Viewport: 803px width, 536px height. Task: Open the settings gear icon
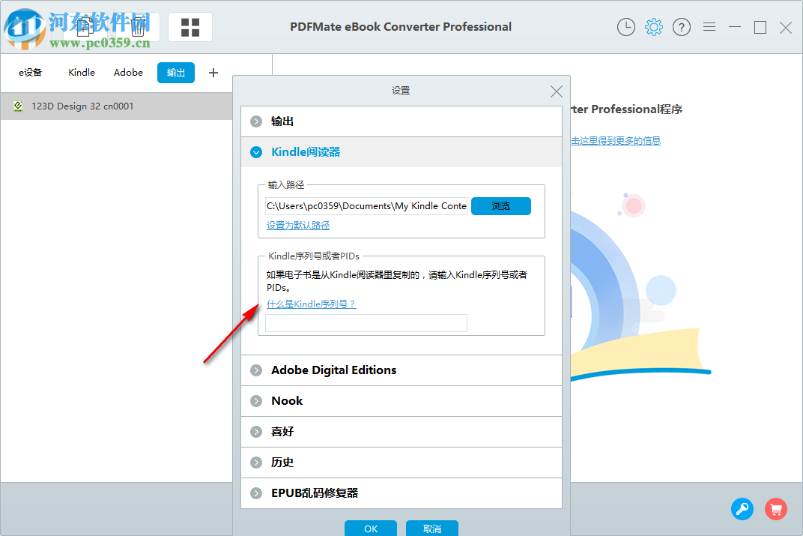coord(653,27)
